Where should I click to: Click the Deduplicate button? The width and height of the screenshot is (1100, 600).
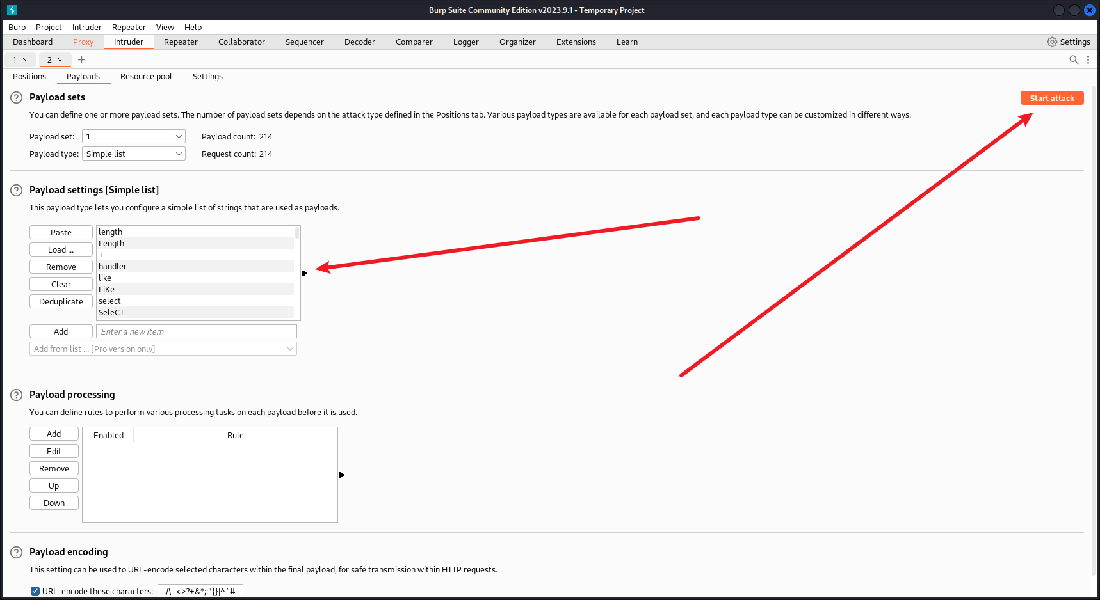coord(61,301)
